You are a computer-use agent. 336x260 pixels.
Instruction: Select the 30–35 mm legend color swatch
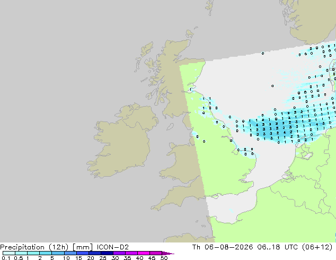[x=119, y=253]
